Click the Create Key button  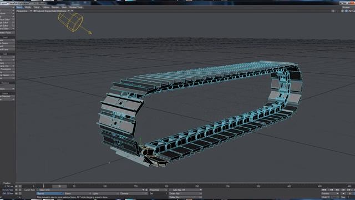point(185,193)
